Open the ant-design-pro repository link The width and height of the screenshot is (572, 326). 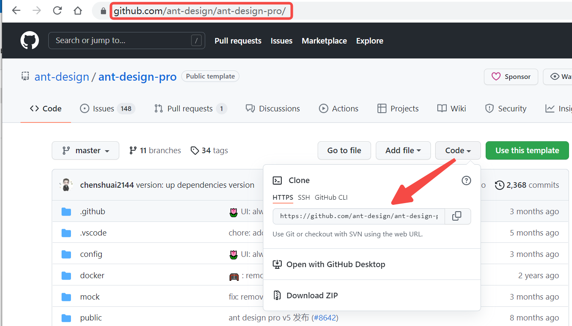pos(138,77)
